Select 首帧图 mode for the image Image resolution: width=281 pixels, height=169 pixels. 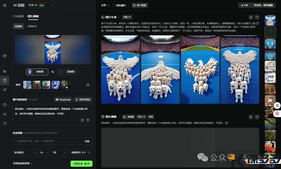pos(37,72)
